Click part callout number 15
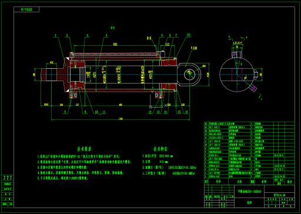Image resolution: width=301 pixels, height=214 pixels. point(179,112)
